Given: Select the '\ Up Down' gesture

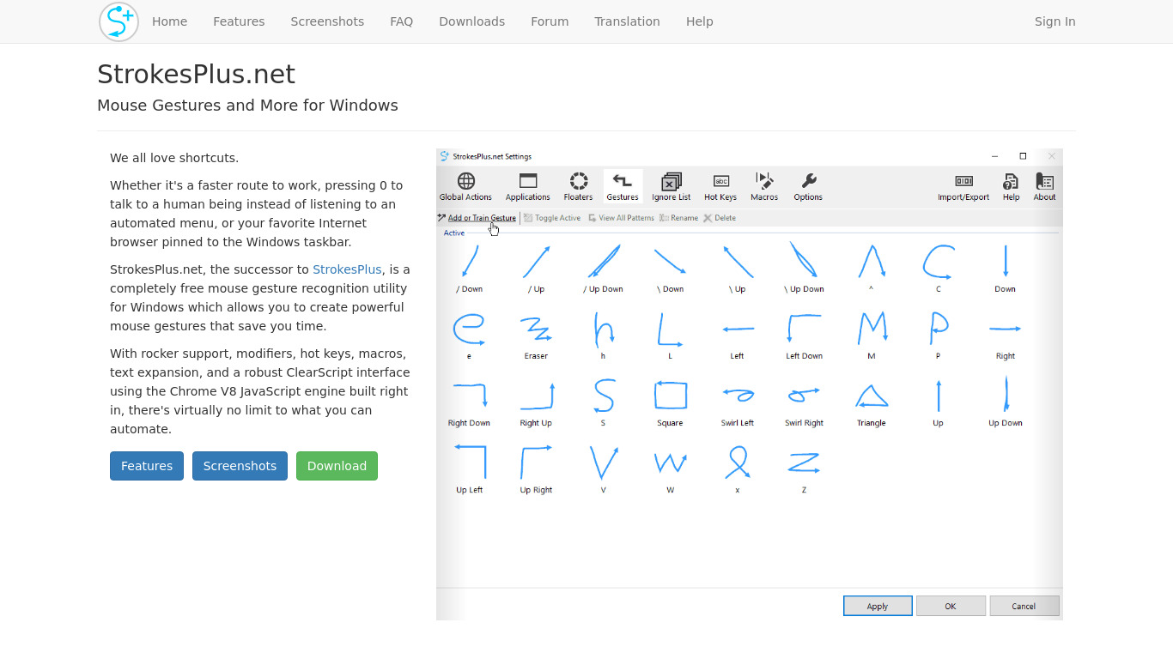Looking at the screenshot, I should [804, 268].
